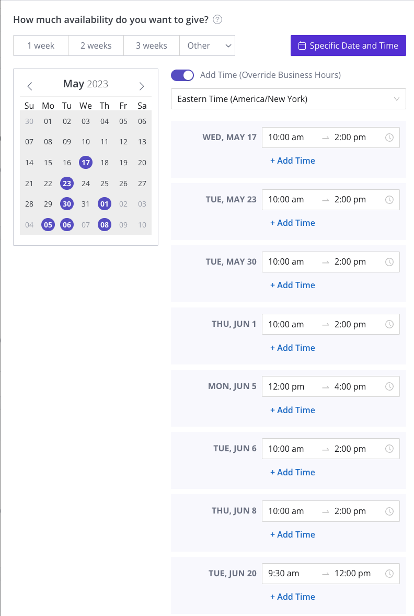The height and width of the screenshot is (616, 414).
Task: Select the 3 weeks option
Action: [x=152, y=45]
